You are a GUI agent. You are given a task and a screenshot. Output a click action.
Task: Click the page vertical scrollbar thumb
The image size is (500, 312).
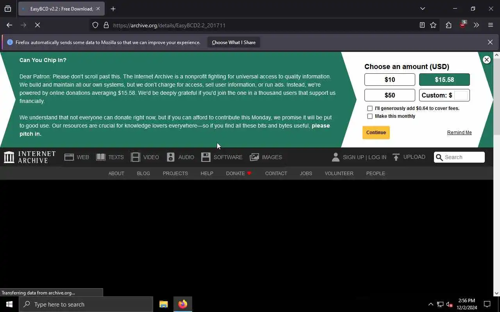click(x=496, y=97)
